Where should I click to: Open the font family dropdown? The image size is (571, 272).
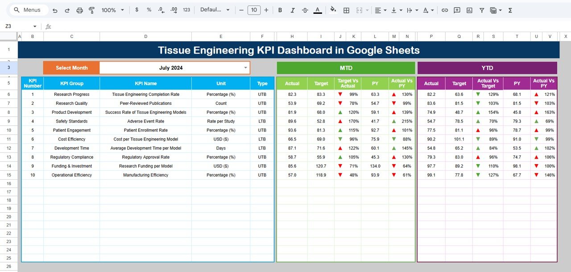coord(215,10)
